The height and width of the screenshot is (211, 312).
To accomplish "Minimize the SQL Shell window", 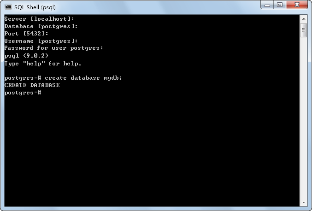I will coord(267,5).
